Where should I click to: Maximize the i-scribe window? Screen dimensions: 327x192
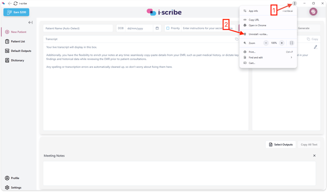[313, 3]
